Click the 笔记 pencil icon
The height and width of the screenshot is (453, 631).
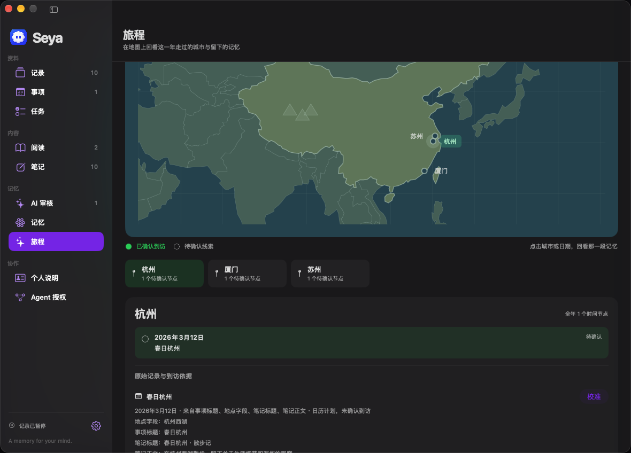point(20,167)
